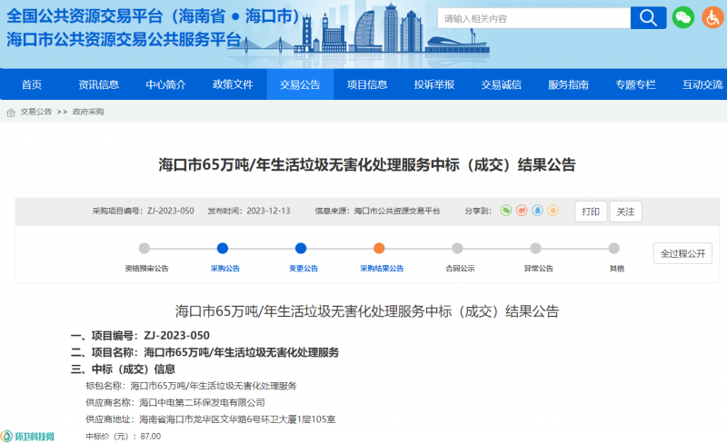
Task: Click the 政府采购 breadcrumb link
Action: tap(88, 113)
